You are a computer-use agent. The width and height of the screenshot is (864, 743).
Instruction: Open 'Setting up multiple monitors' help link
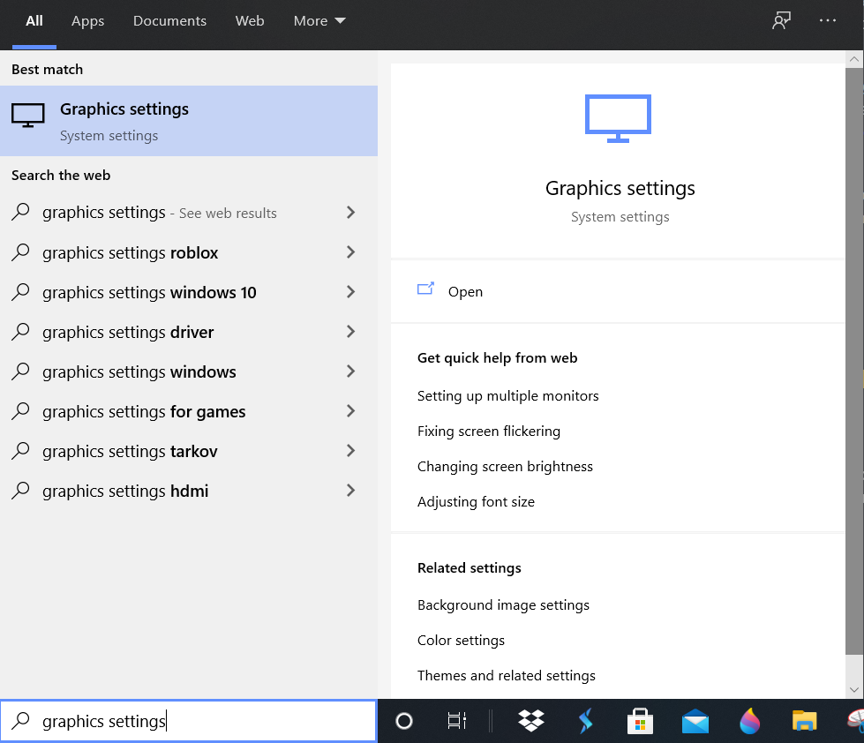pos(507,396)
